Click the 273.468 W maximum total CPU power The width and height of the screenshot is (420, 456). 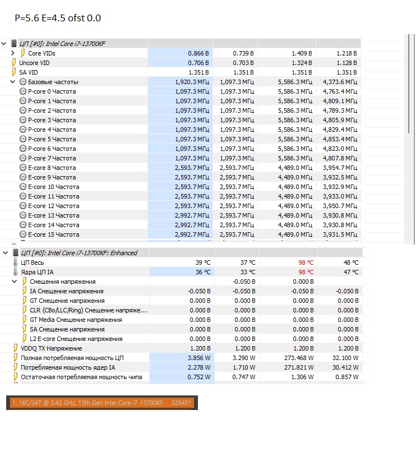click(299, 358)
